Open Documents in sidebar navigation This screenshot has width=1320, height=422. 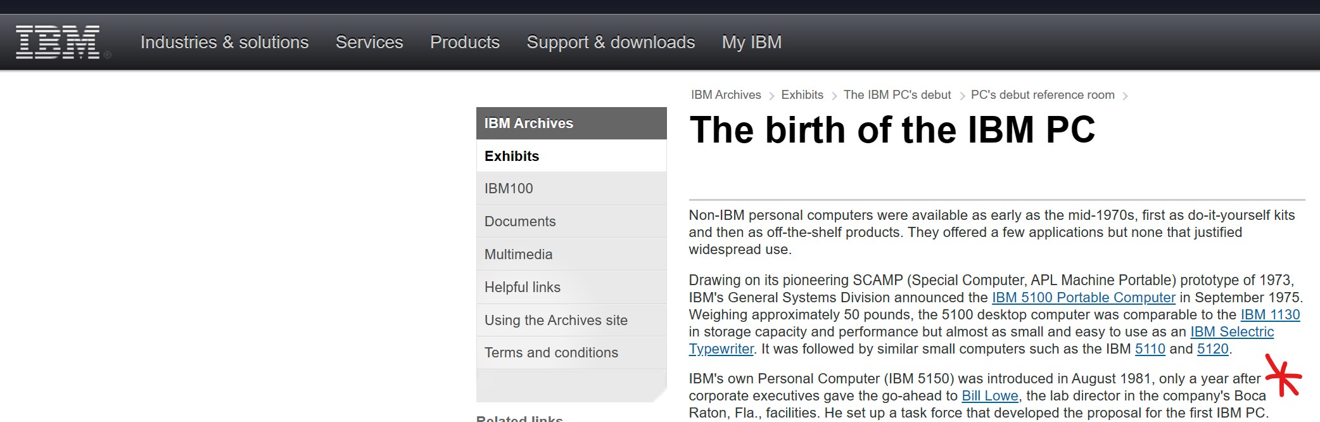click(520, 222)
